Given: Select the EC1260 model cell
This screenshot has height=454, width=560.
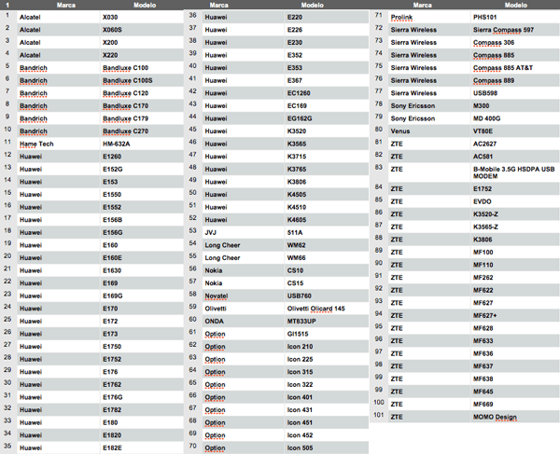Looking at the screenshot, I should click(x=327, y=93).
